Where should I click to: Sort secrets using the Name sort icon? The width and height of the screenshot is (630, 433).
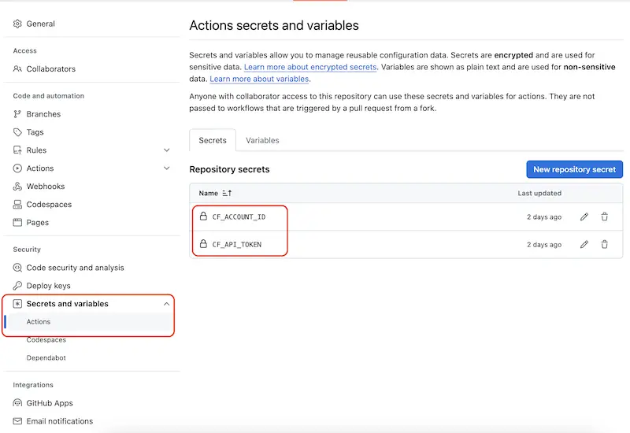pyautogui.click(x=227, y=193)
